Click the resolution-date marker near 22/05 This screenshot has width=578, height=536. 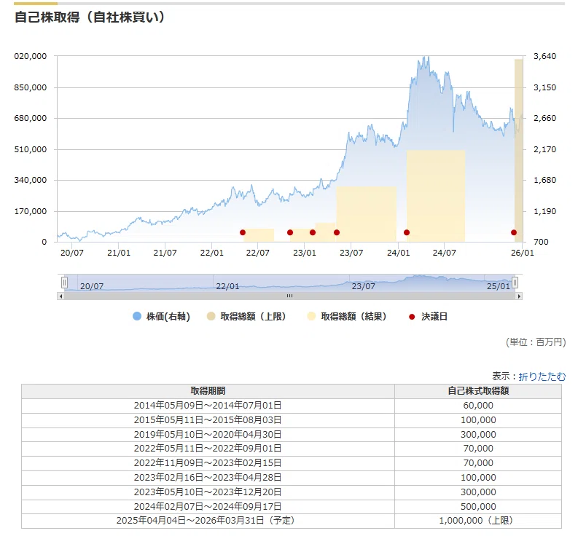pos(243,232)
